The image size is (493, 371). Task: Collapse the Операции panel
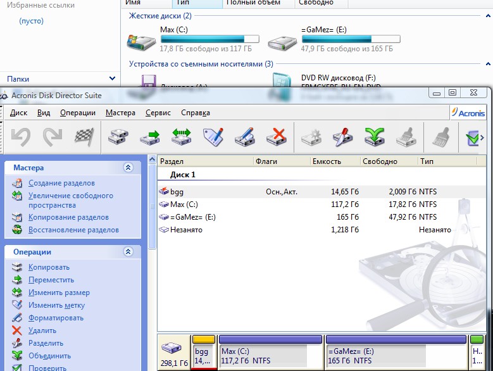[x=128, y=252]
